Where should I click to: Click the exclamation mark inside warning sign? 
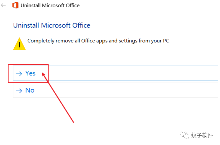19,45
